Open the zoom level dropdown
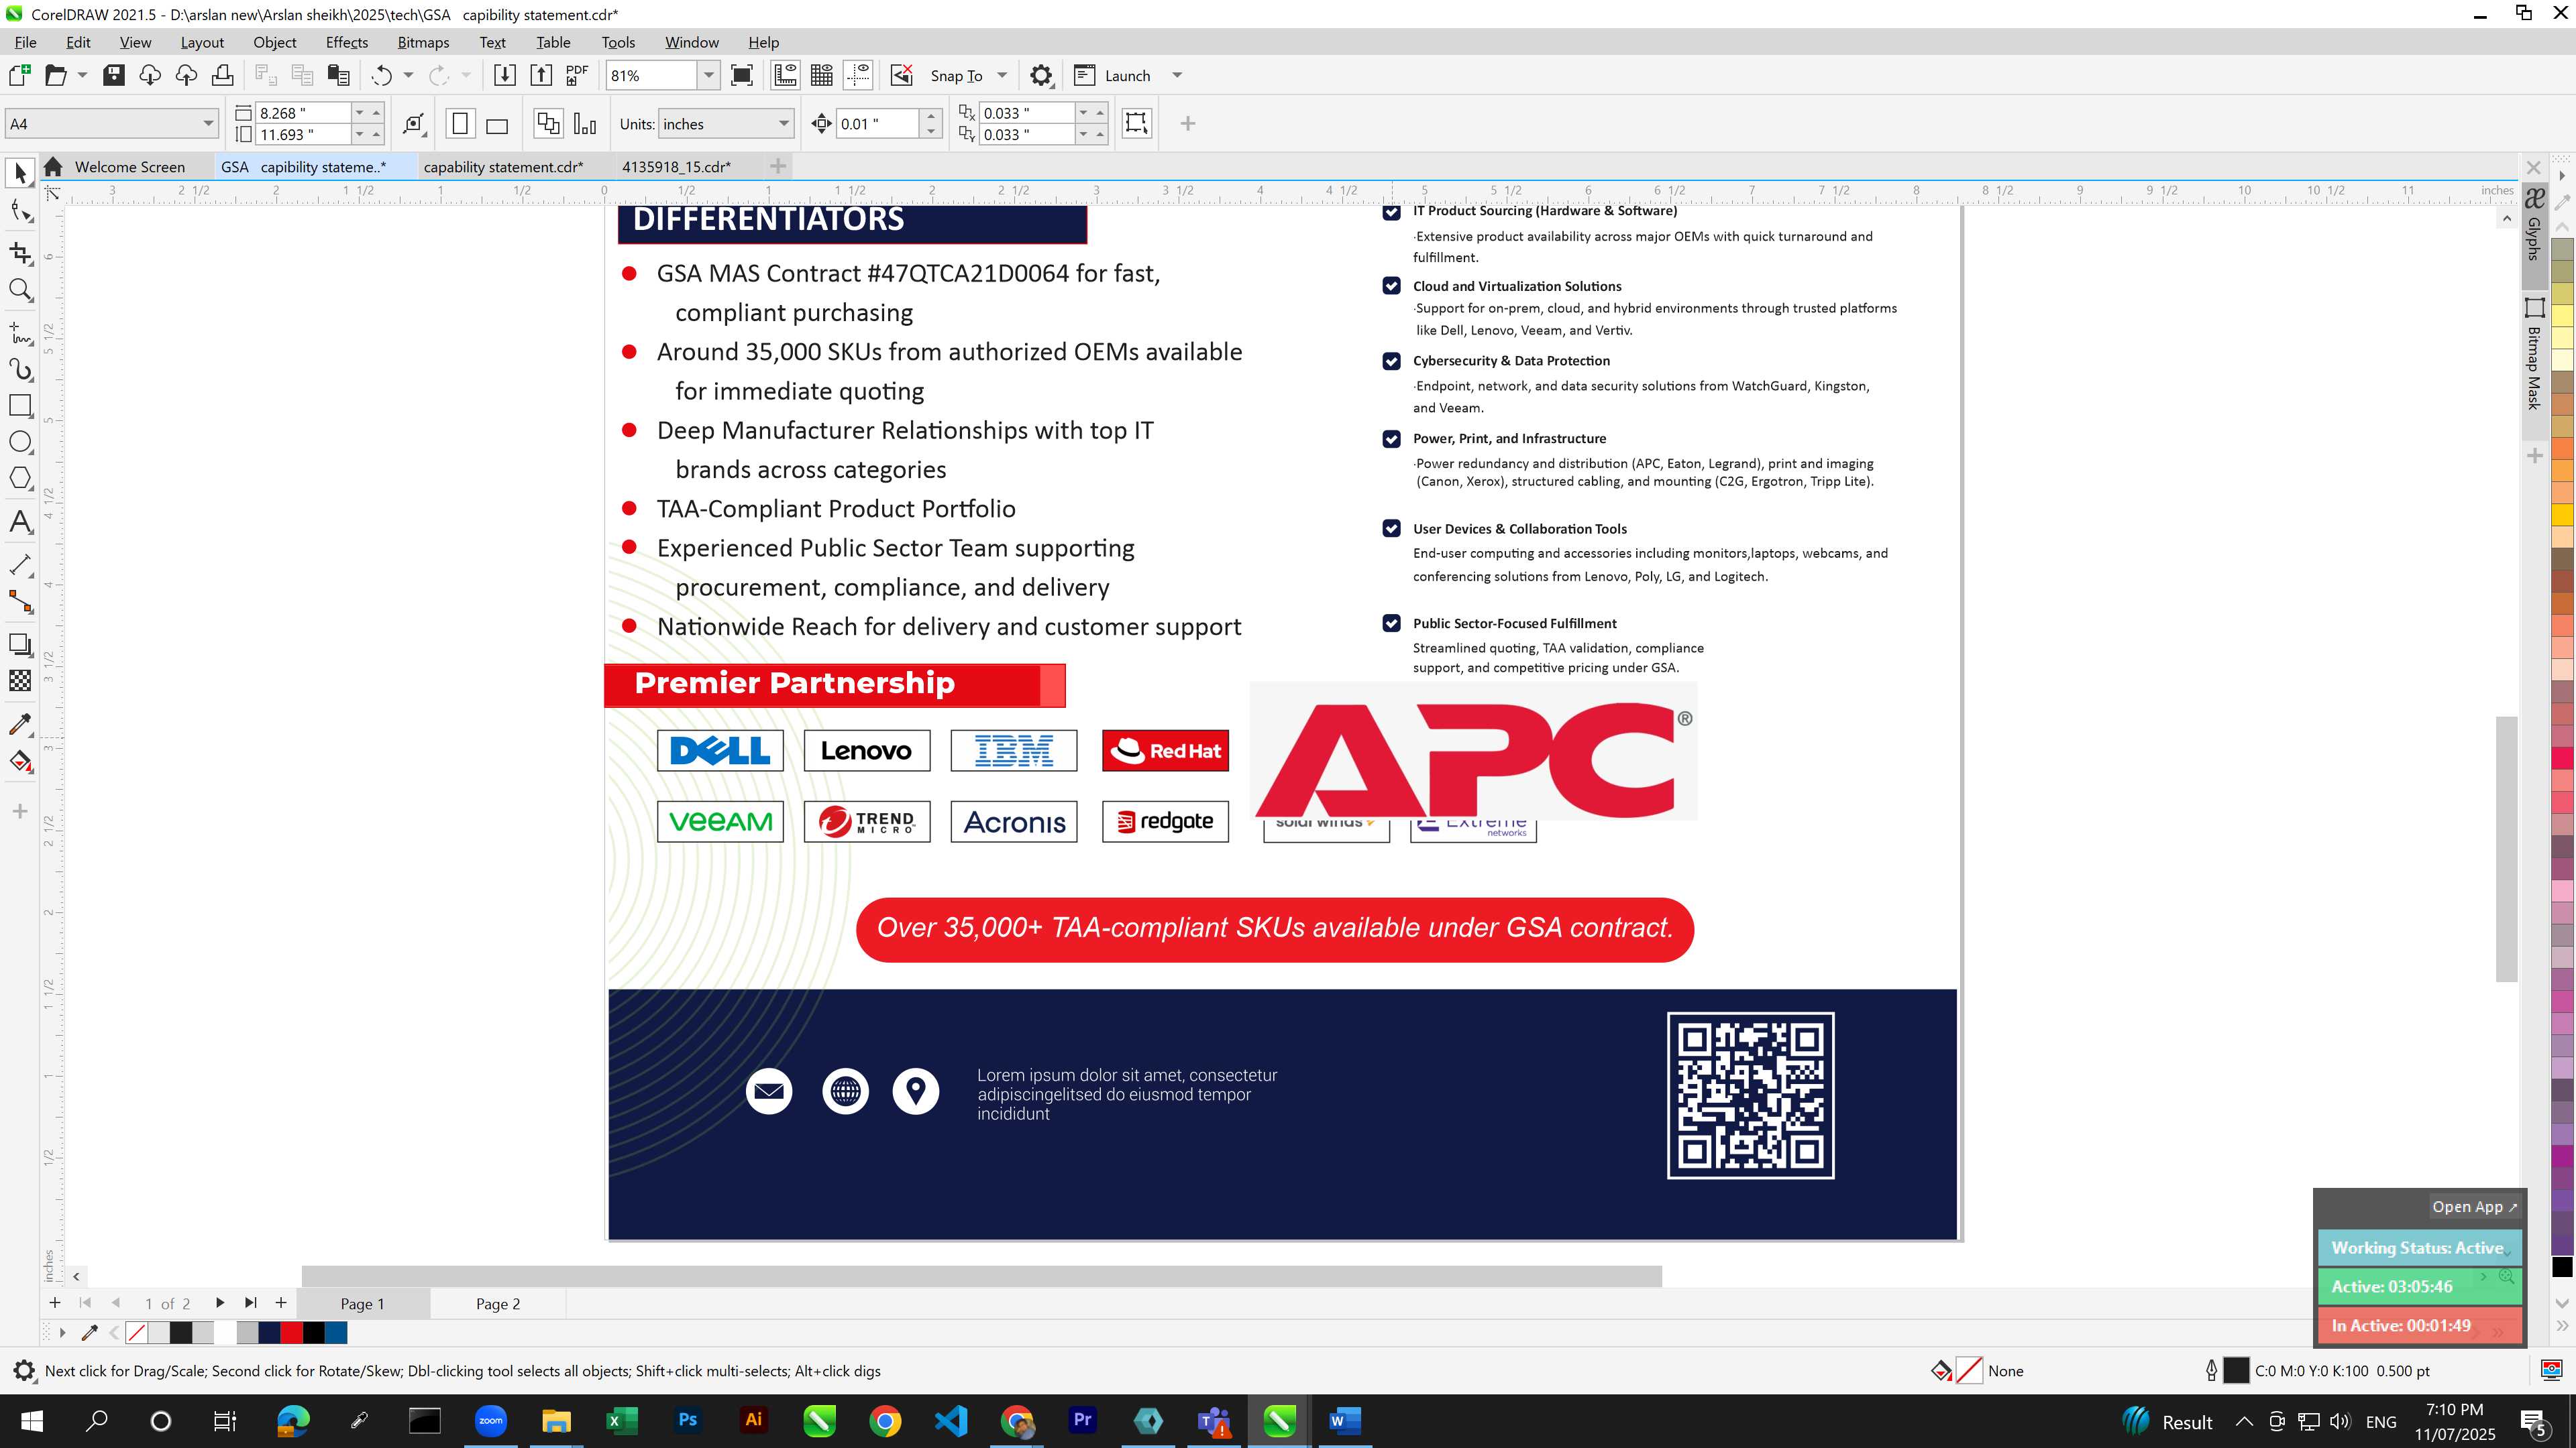The image size is (2576, 1448). point(709,75)
